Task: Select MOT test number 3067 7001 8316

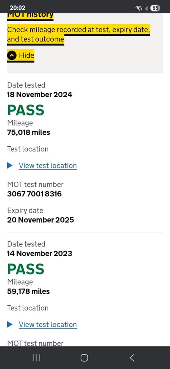Action: (x=35, y=194)
